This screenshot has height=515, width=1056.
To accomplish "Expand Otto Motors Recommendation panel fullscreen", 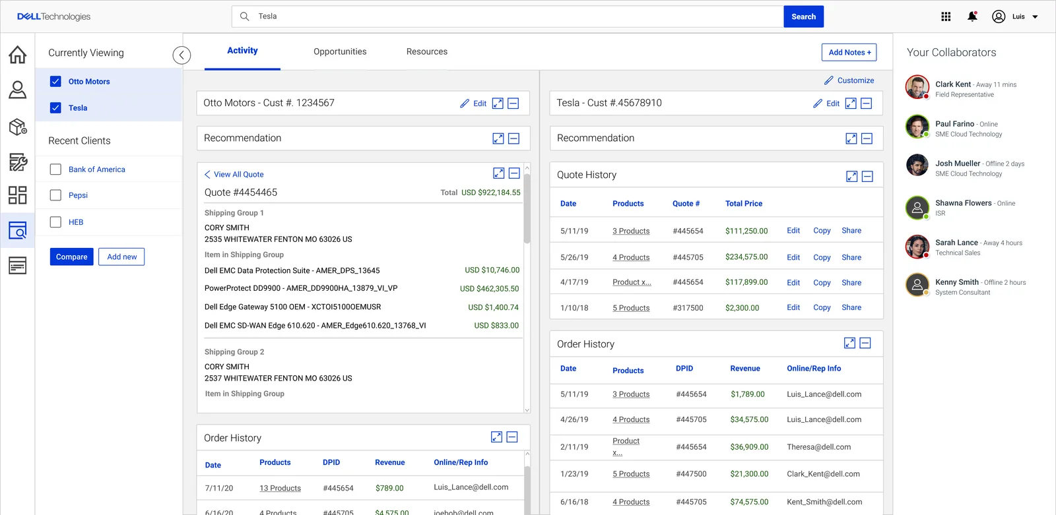I will (x=498, y=138).
